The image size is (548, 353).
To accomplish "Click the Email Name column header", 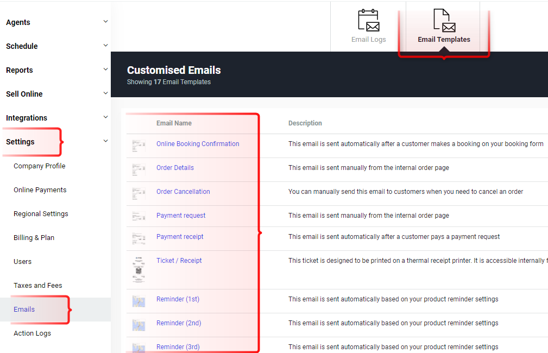I will point(174,123).
